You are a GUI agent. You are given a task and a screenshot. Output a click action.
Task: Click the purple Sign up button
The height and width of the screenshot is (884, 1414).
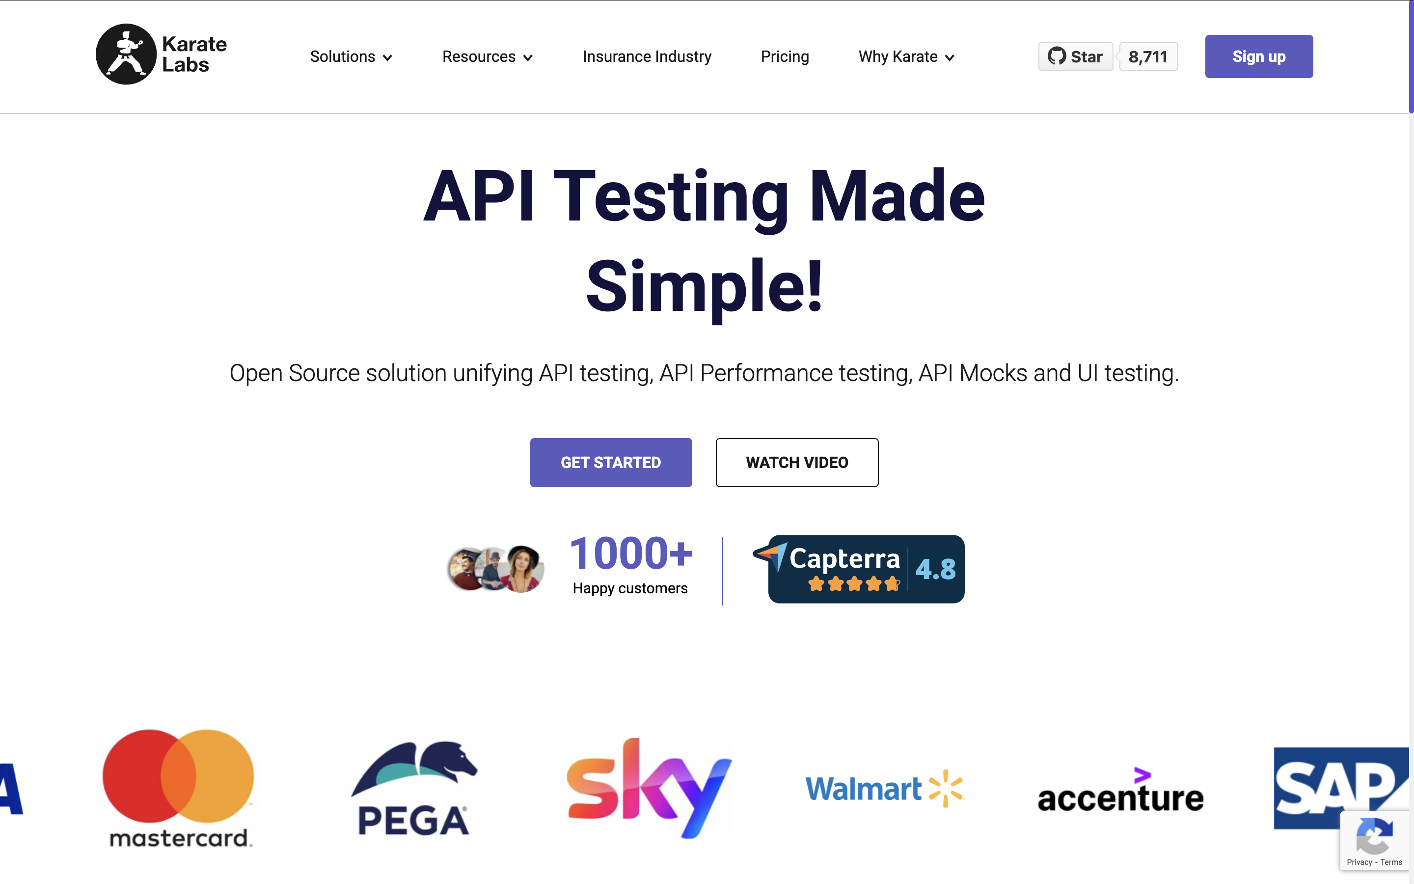(1258, 56)
